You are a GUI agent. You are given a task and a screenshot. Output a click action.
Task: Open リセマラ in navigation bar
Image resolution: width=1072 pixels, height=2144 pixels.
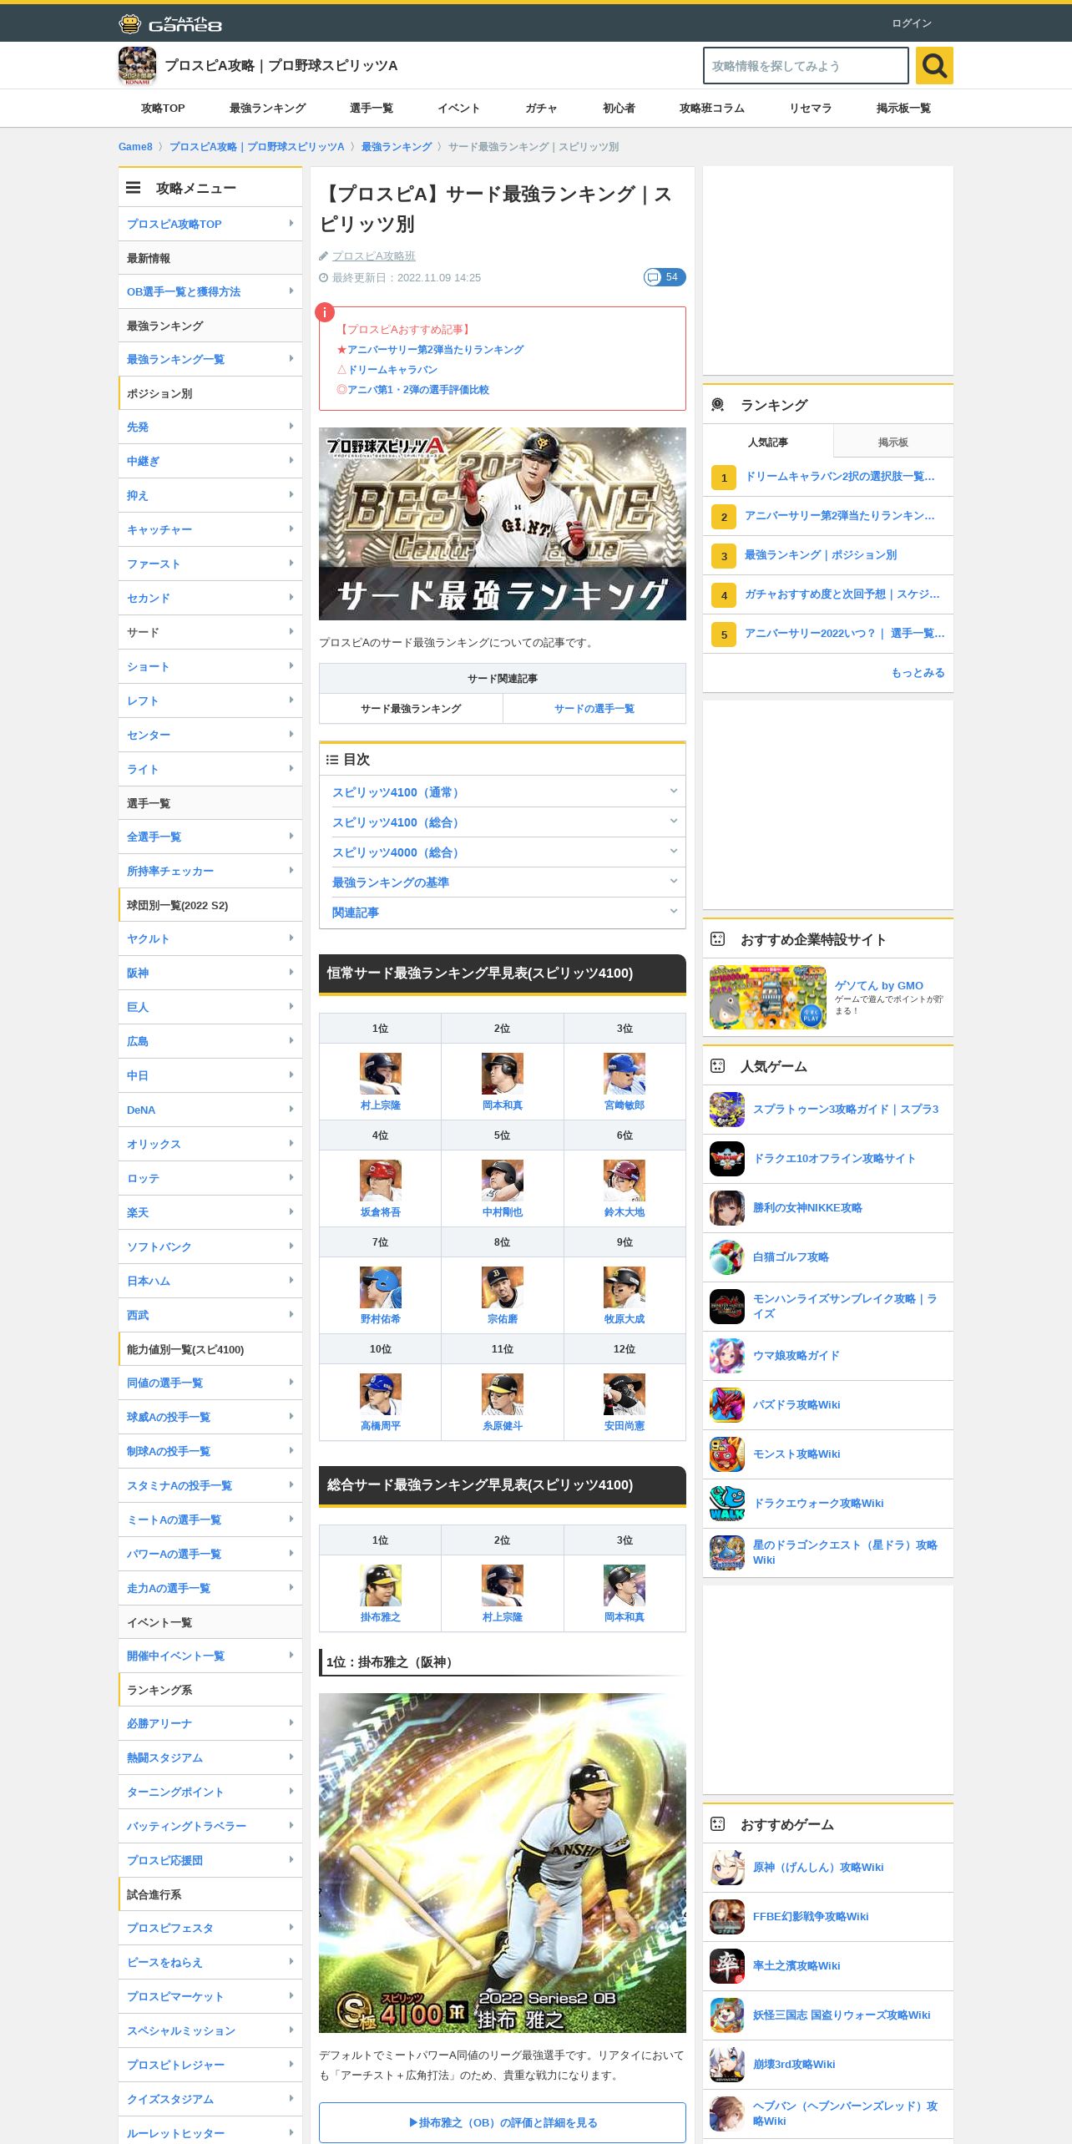point(811,109)
